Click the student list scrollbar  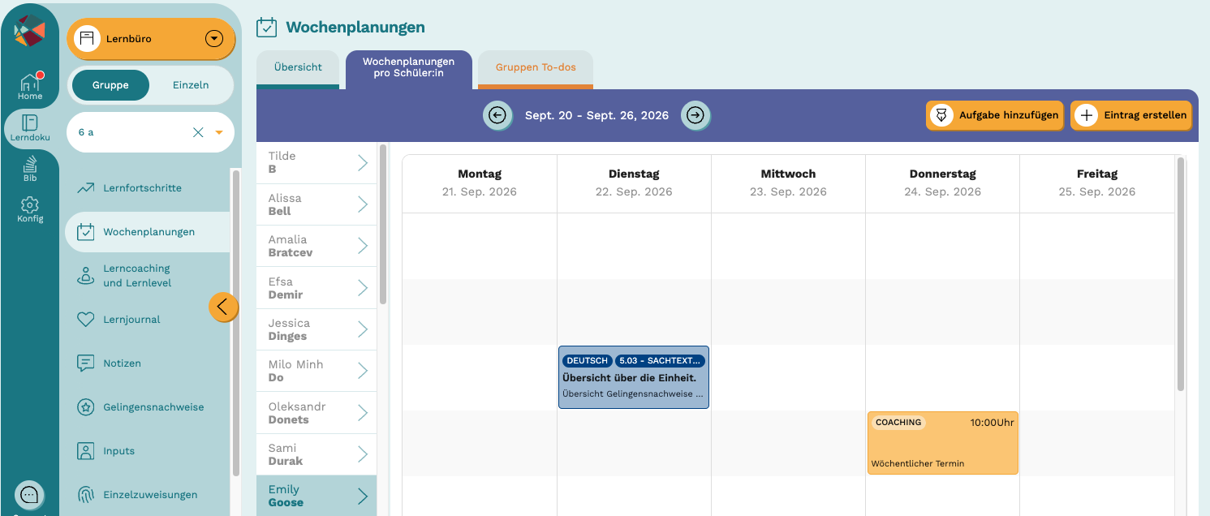click(383, 225)
